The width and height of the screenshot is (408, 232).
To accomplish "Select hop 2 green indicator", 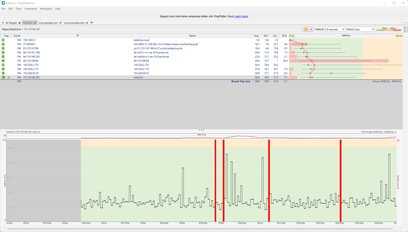I will coord(3,44).
